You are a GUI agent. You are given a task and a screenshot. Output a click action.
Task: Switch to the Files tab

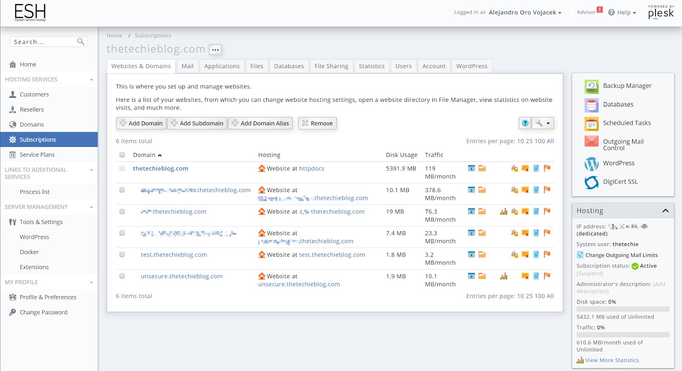click(x=257, y=66)
